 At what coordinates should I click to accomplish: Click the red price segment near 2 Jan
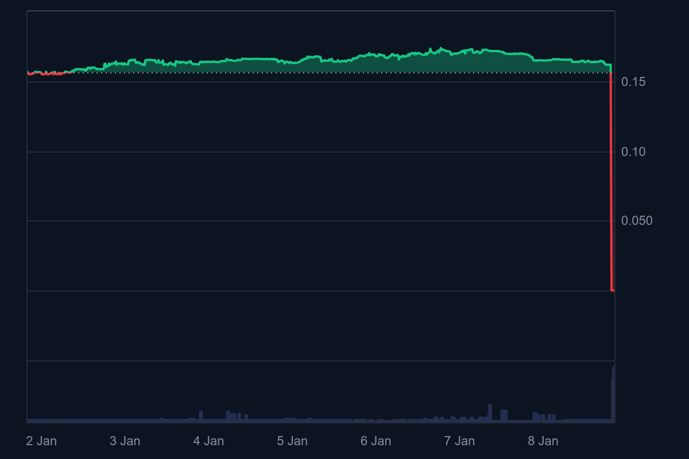coord(43,73)
